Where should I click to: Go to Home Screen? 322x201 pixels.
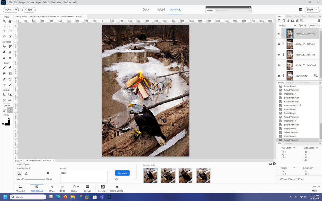click(117, 188)
